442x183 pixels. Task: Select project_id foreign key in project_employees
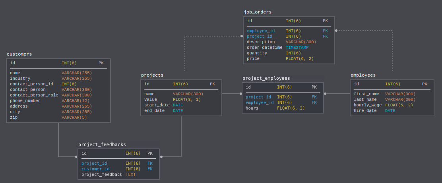point(283,97)
